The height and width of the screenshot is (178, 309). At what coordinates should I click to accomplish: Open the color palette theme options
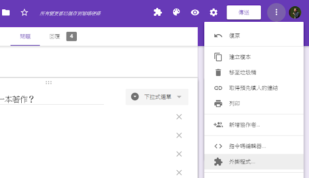click(x=176, y=12)
